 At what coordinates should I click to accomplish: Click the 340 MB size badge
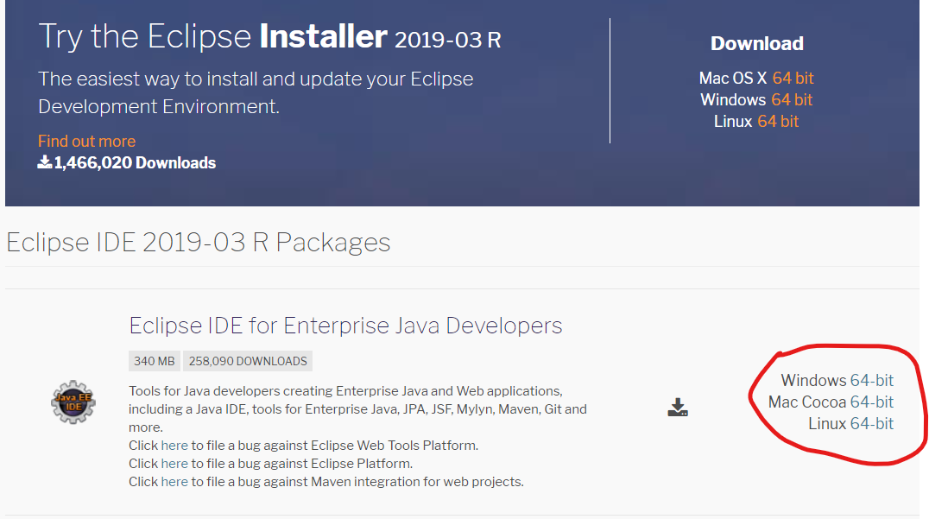(154, 361)
